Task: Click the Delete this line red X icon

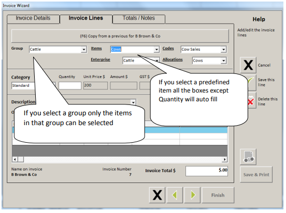Action: 251,101
